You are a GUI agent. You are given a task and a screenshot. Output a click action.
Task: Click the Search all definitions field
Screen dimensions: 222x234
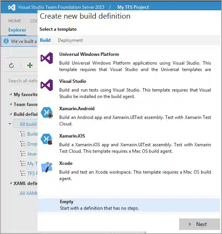click(22, 81)
